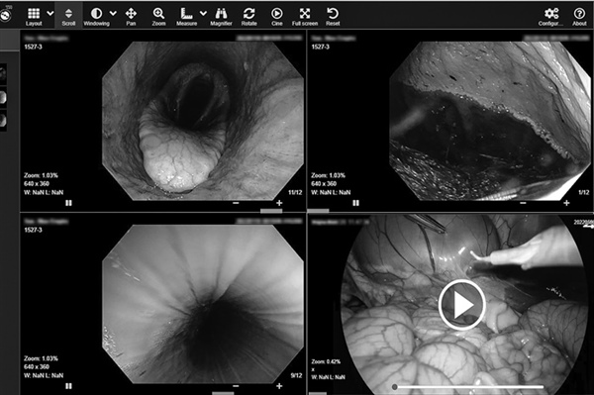The image size is (594, 395).
Task: Pause the top-right viewport playback
Action: (355, 203)
